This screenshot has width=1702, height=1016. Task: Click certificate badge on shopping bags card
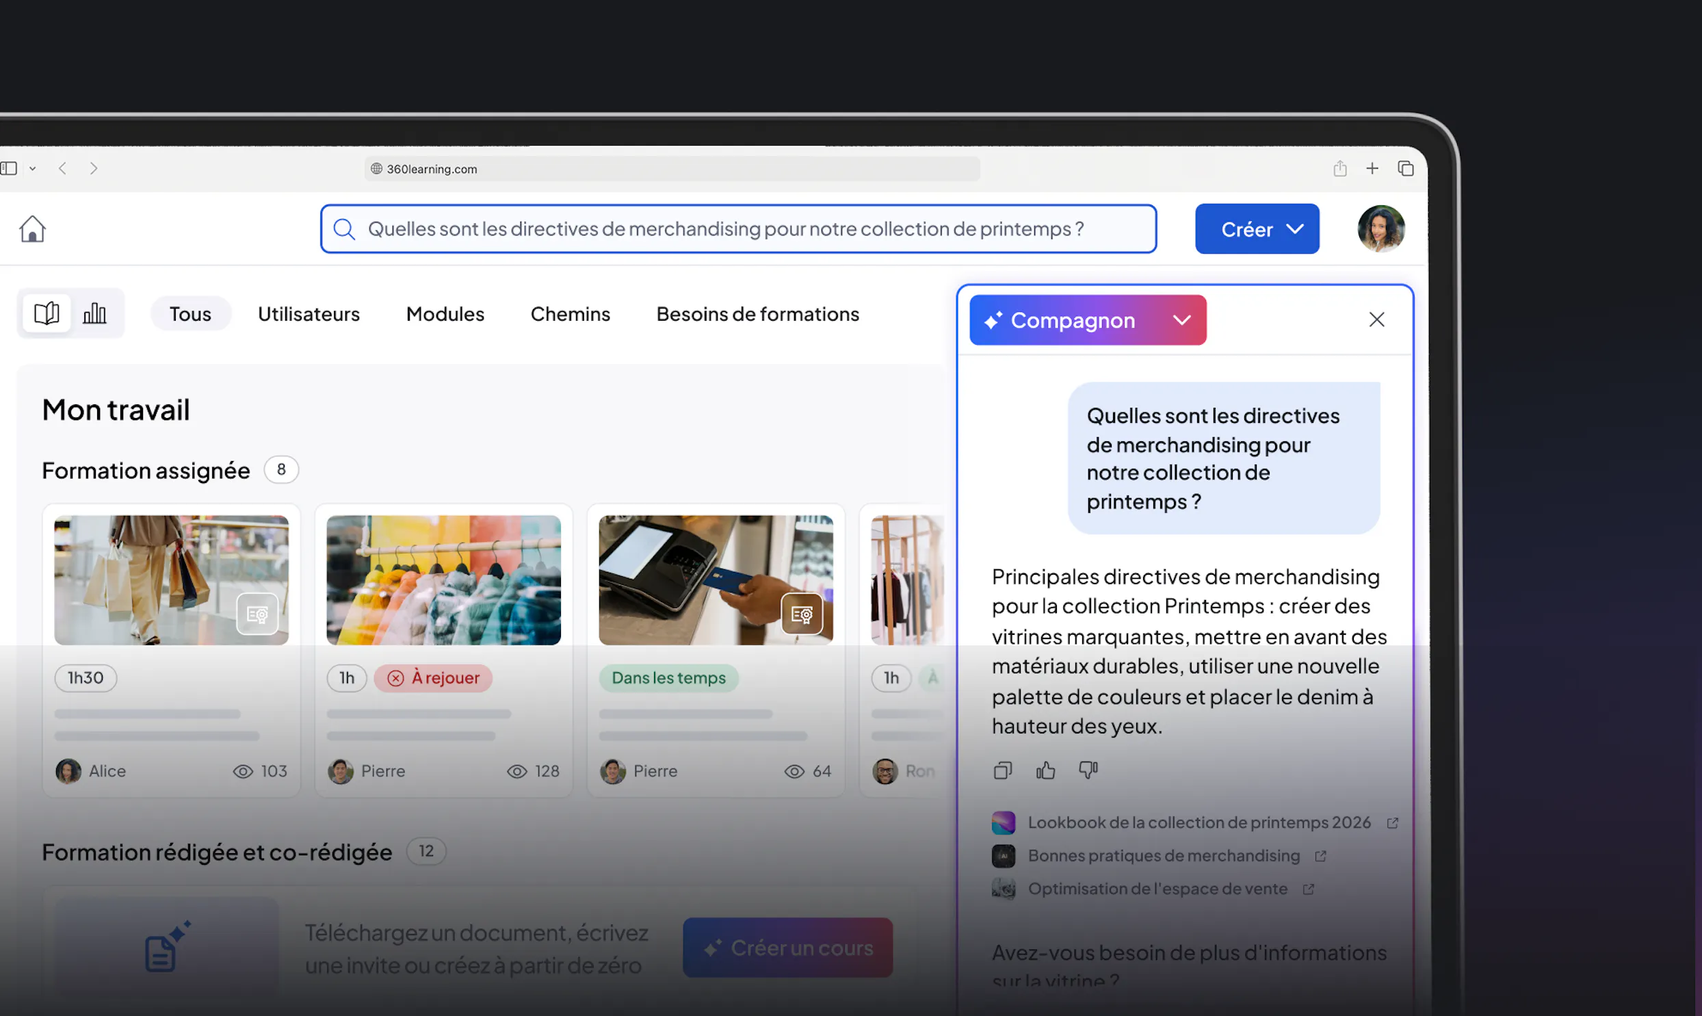[257, 614]
